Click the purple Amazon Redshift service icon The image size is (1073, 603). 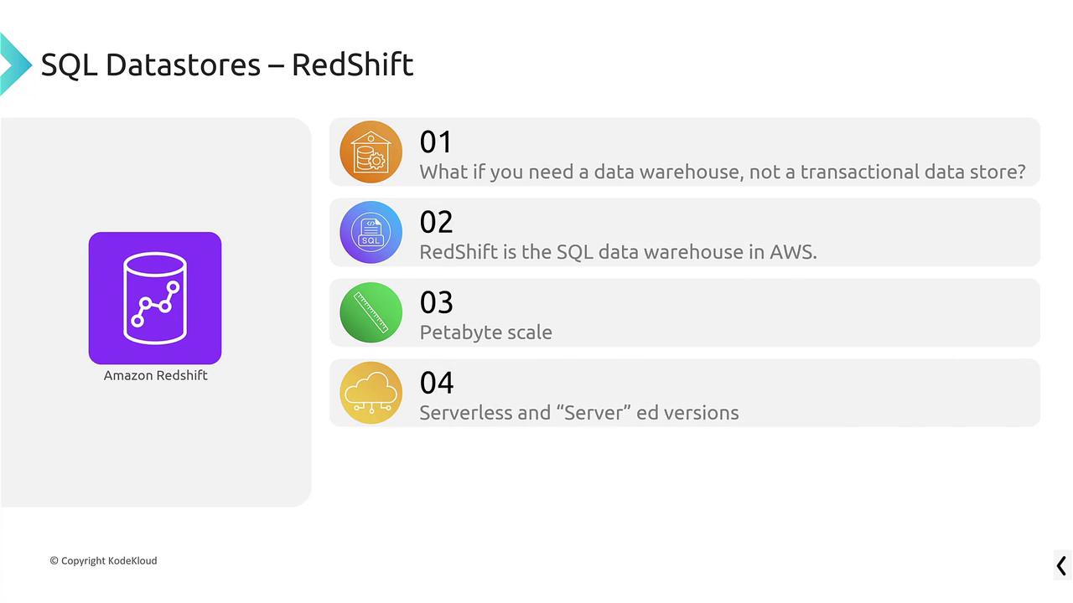[155, 298]
